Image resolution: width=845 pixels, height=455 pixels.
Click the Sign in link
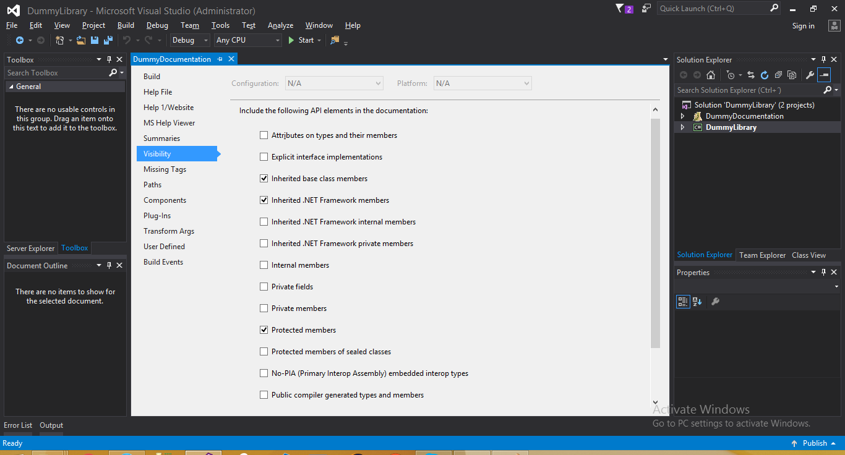click(x=803, y=26)
